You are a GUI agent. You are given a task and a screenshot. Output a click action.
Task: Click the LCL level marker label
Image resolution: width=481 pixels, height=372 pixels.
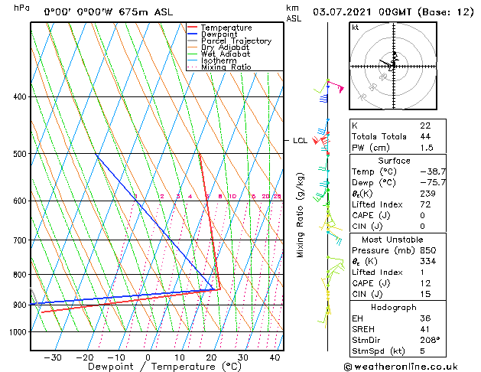(x=300, y=141)
